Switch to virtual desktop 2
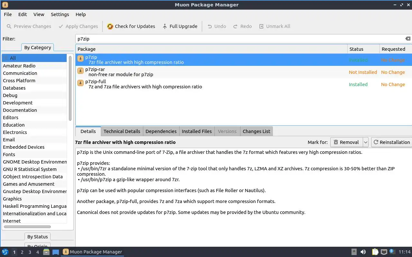The width and height of the screenshot is (412, 257). [22, 252]
